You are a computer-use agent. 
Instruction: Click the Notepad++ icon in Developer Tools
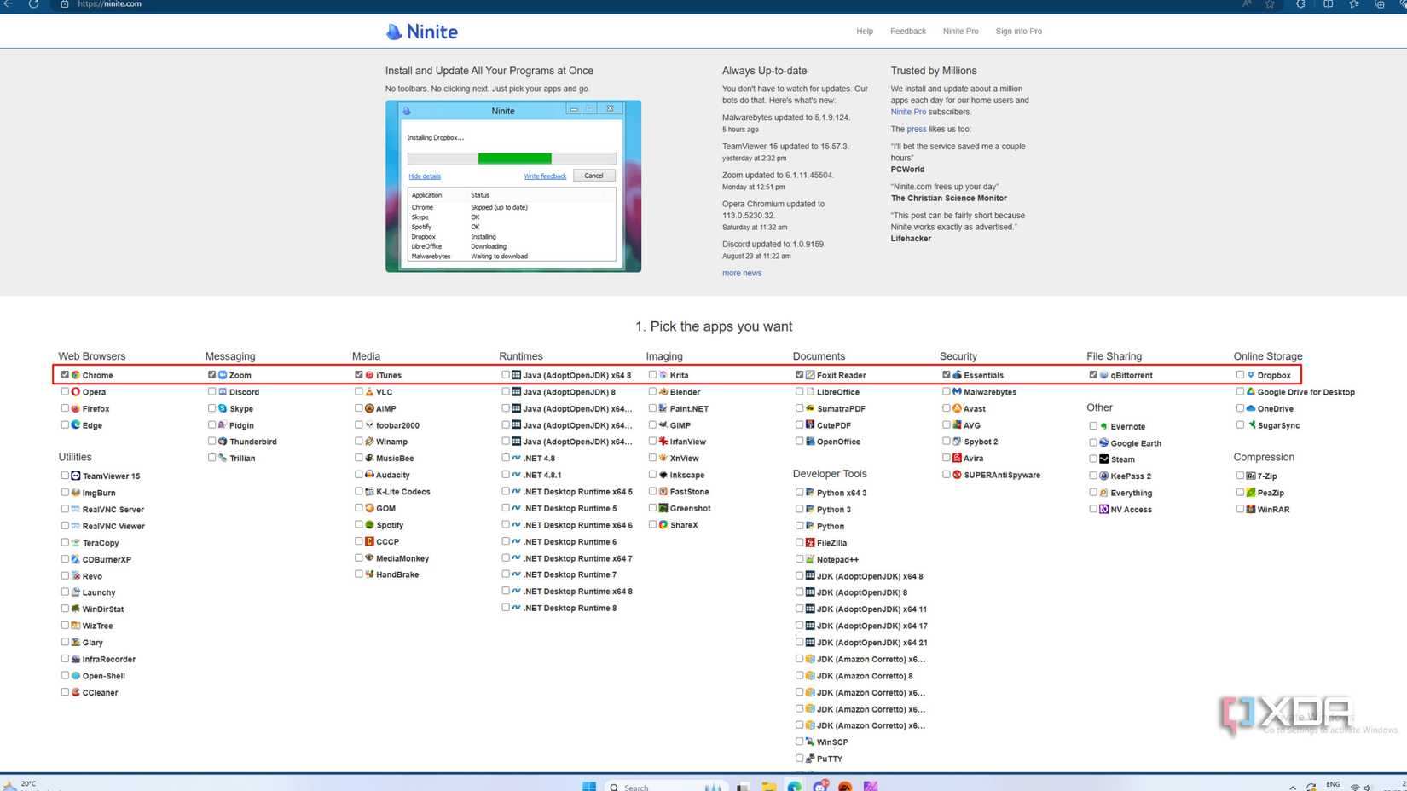pyautogui.click(x=809, y=559)
